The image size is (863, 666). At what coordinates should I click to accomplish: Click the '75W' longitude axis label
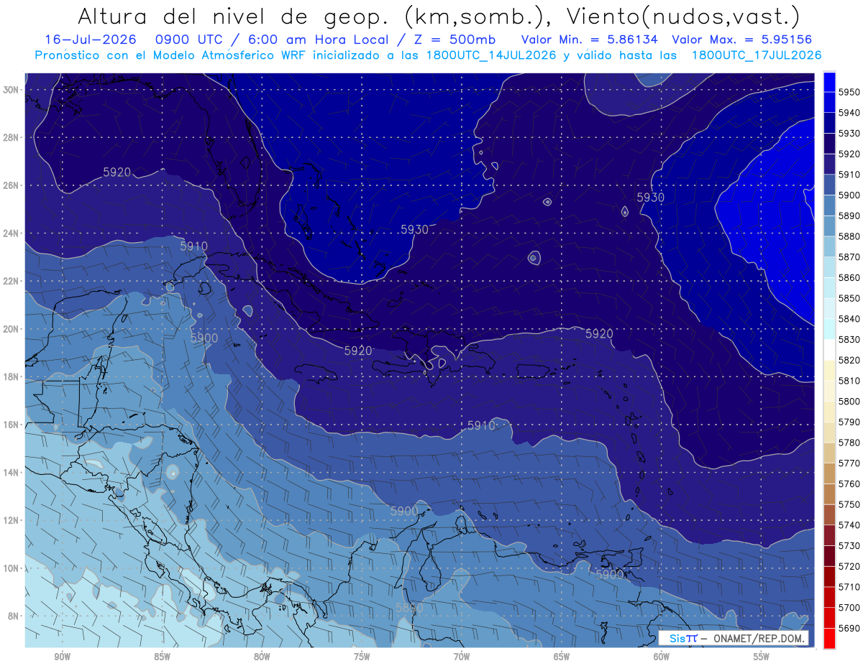(x=362, y=657)
